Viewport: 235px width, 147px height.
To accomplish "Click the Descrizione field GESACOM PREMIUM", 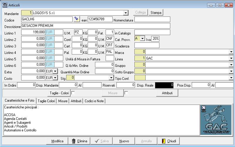I will tap(96, 26).
